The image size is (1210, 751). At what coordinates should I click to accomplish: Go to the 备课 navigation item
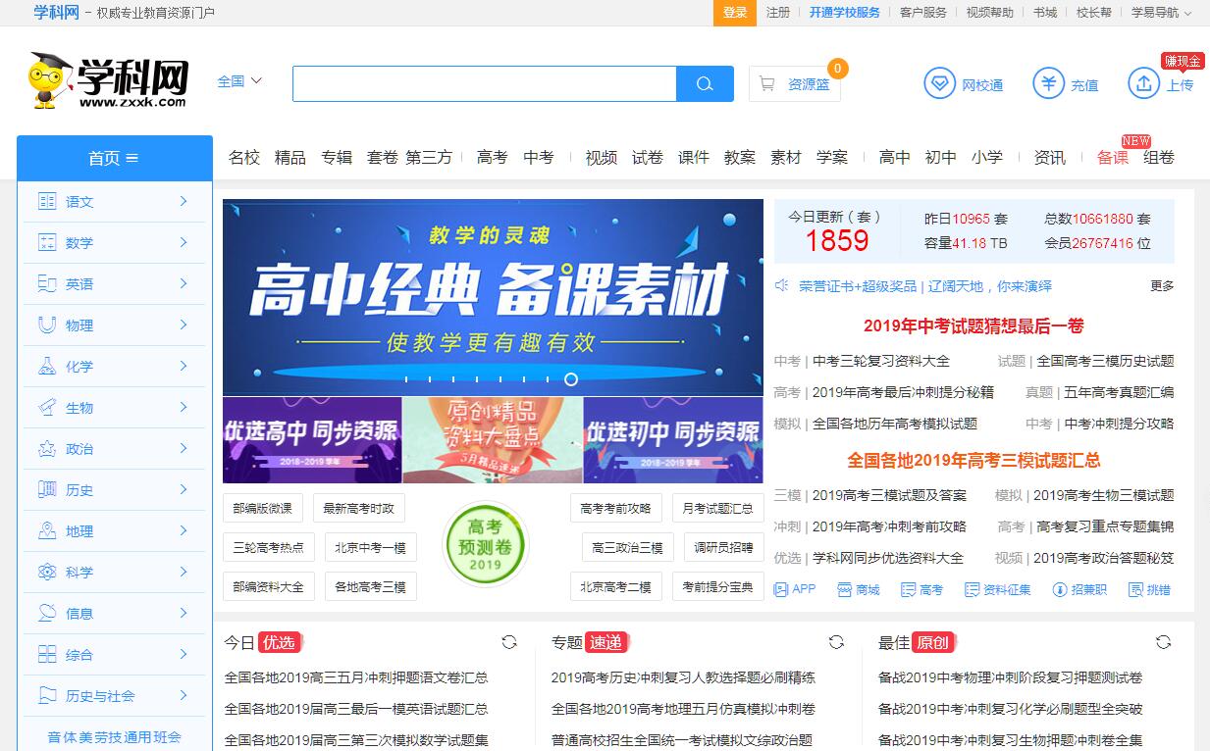tap(1112, 157)
